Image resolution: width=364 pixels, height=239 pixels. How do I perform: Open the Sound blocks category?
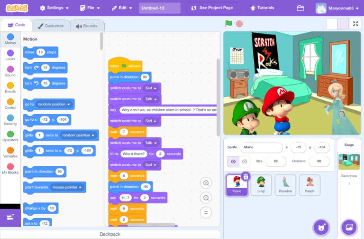coord(10,71)
